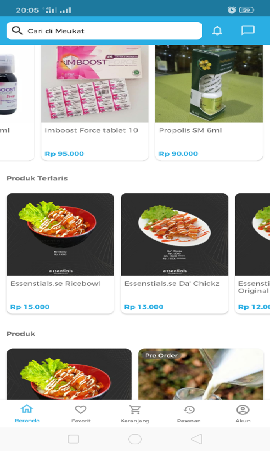The width and height of the screenshot is (270, 451).
Task: Open Essenstials.se Da' Chickz product card
Action: [x=174, y=253]
